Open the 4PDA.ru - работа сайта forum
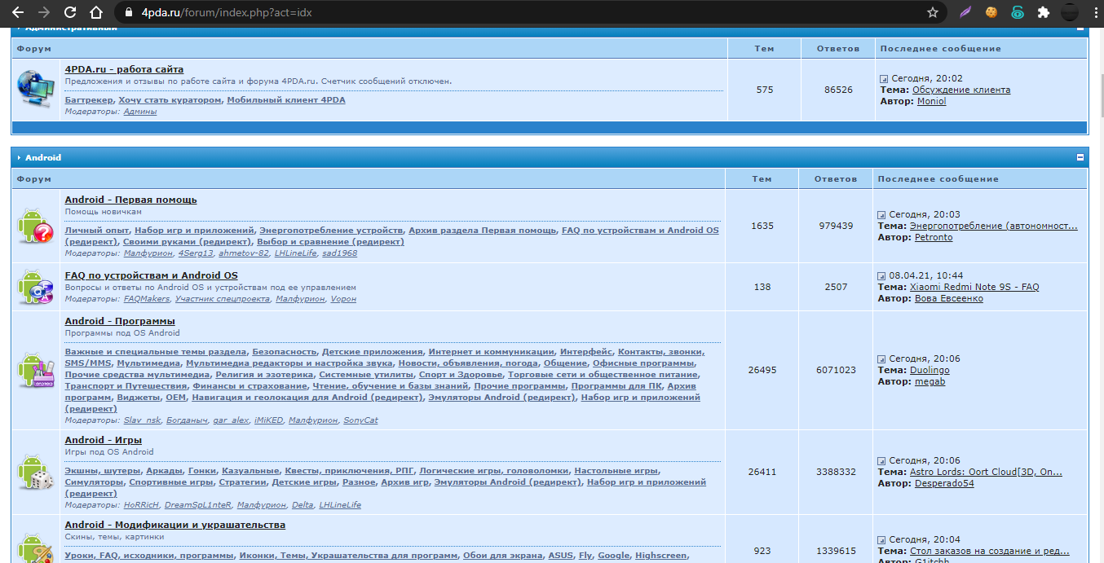 coord(124,69)
